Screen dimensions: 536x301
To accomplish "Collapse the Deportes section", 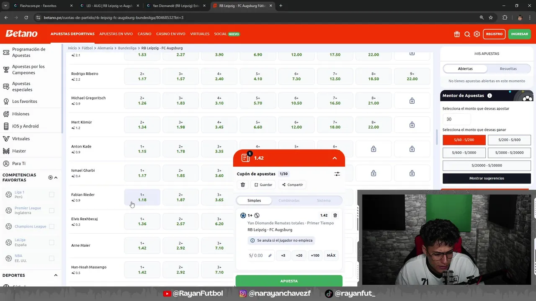I will tap(56, 275).
